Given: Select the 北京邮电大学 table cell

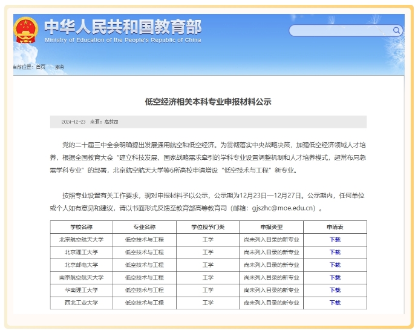Looking at the screenshot, I should 81,265.
